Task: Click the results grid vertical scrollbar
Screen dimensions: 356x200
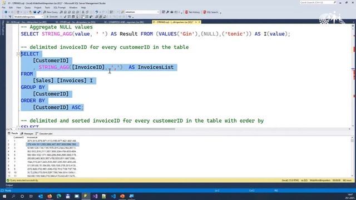Action: pos(352,157)
